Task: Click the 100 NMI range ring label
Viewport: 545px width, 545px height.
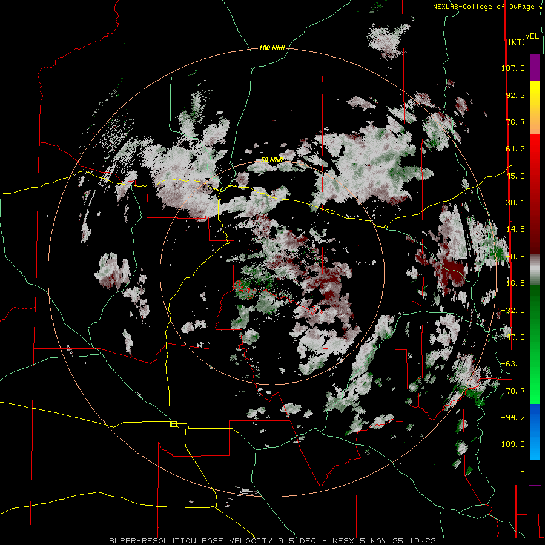Action: coord(272,48)
